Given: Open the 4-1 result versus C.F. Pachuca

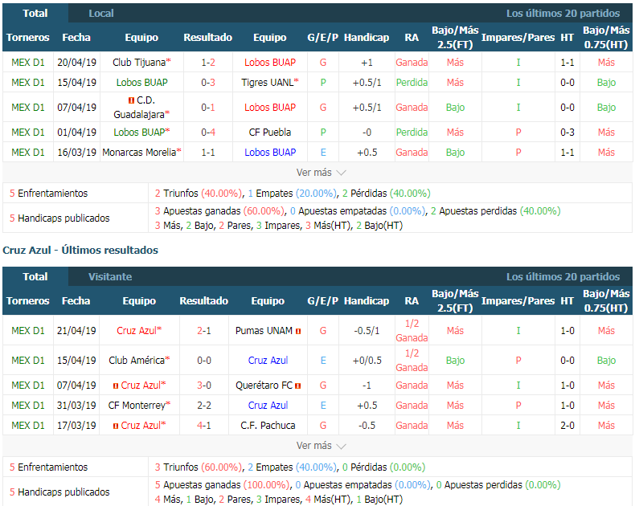Looking at the screenshot, I should (x=204, y=426).
